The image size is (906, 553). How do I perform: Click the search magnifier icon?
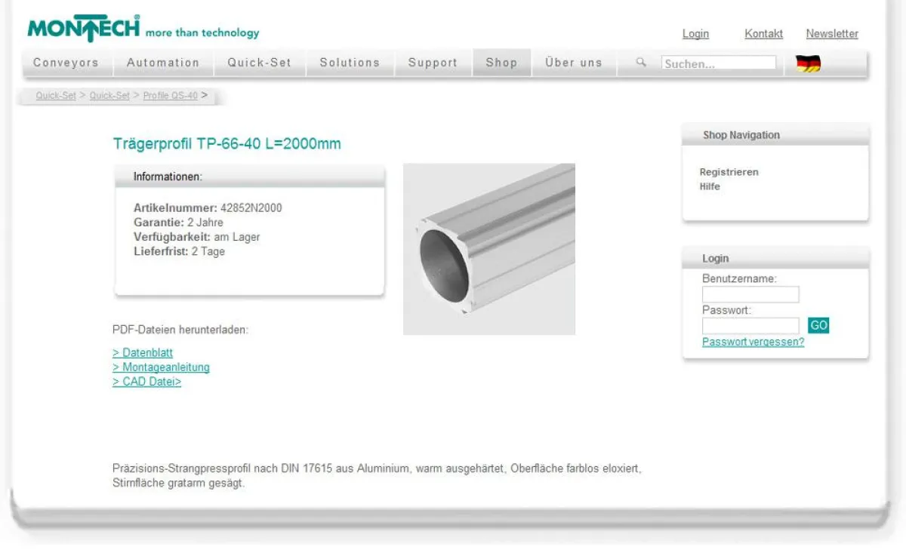point(640,63)
